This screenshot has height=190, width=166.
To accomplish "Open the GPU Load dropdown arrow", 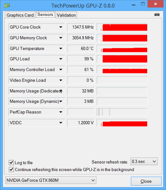I will pos(61,59).
